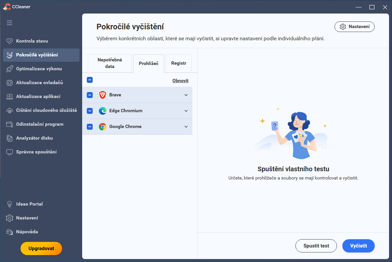The height and width of the screenshot is (262, 392).
Task: Select the Prohlížeč tab
Action: 149,63
